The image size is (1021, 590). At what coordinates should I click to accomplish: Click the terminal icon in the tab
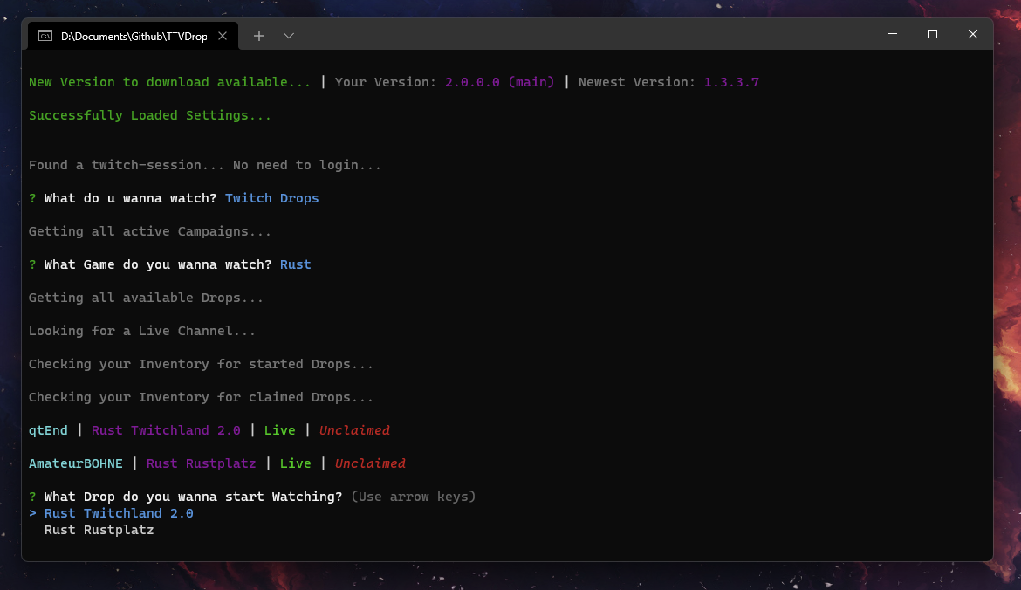click(x=45, y=36)
